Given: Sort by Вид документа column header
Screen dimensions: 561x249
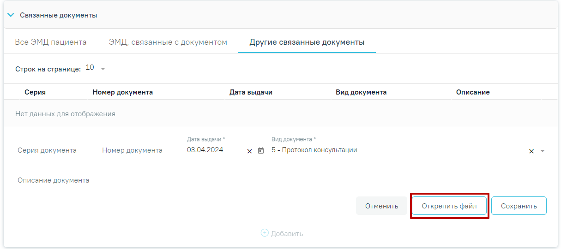Looking at the screenshot, I should click(x=361, y=92).
